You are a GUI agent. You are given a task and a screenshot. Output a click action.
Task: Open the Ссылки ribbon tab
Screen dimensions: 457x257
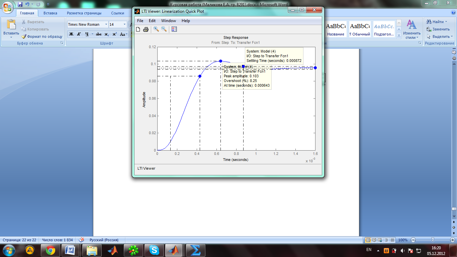click(117, 13)
